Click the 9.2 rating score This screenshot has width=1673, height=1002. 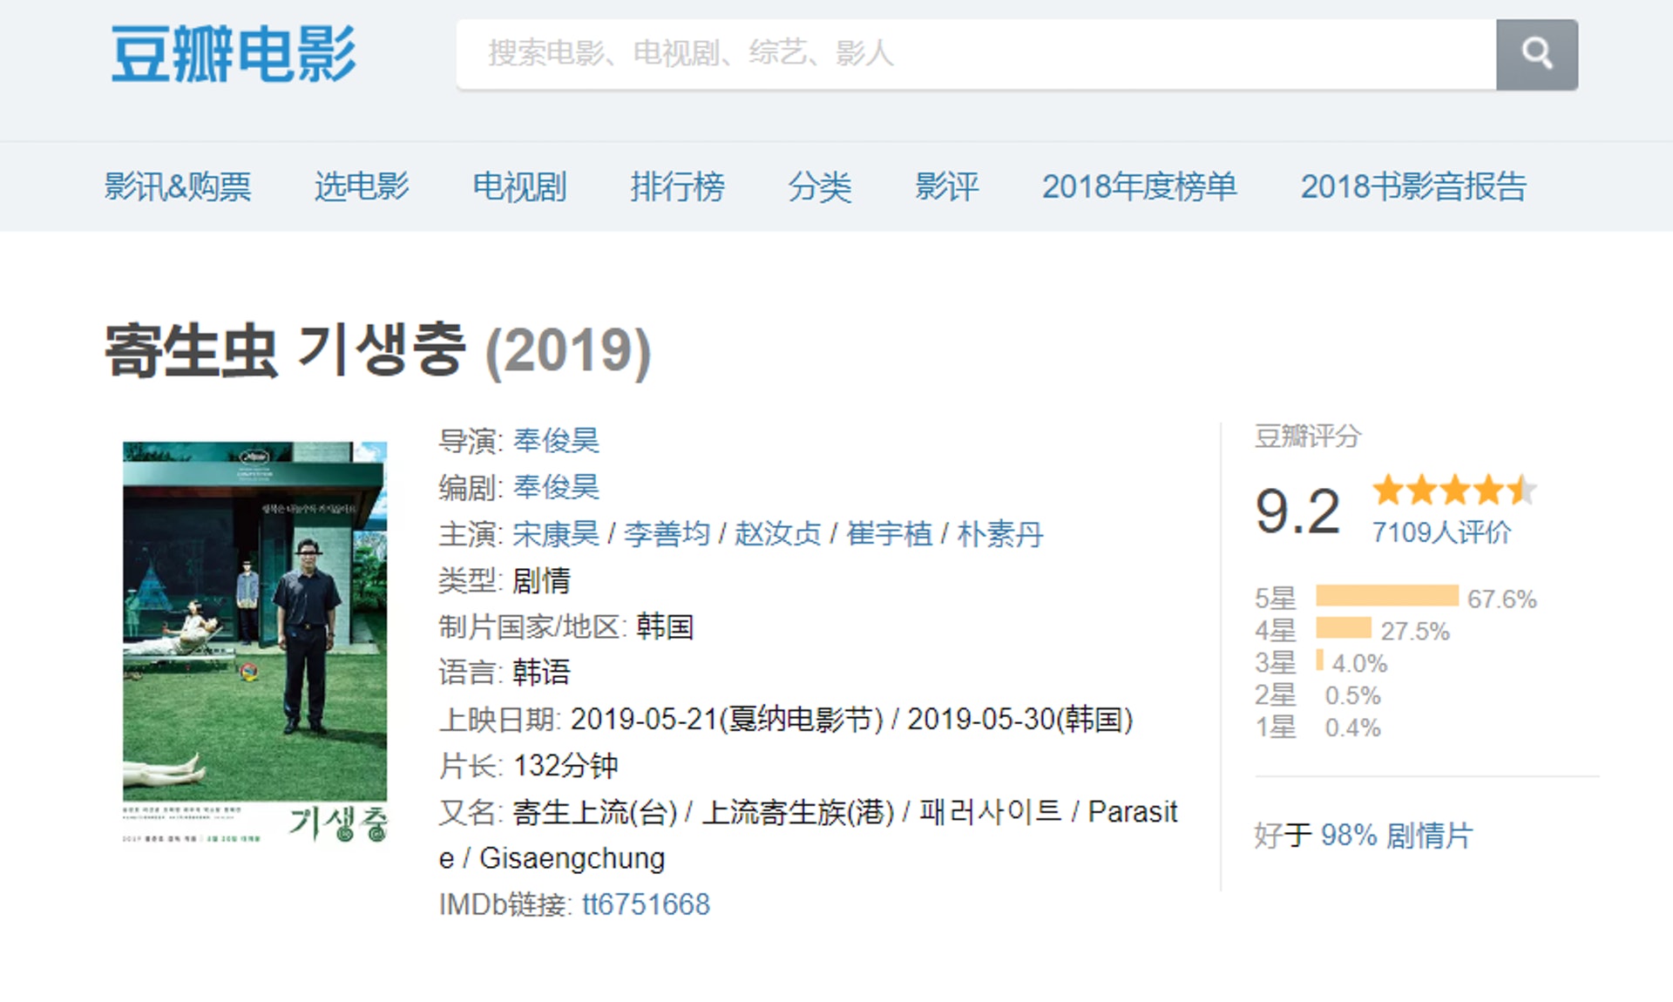(1297, 511)
